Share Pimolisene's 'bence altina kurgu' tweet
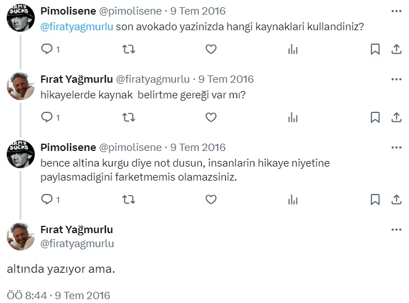 coord(396,199)
